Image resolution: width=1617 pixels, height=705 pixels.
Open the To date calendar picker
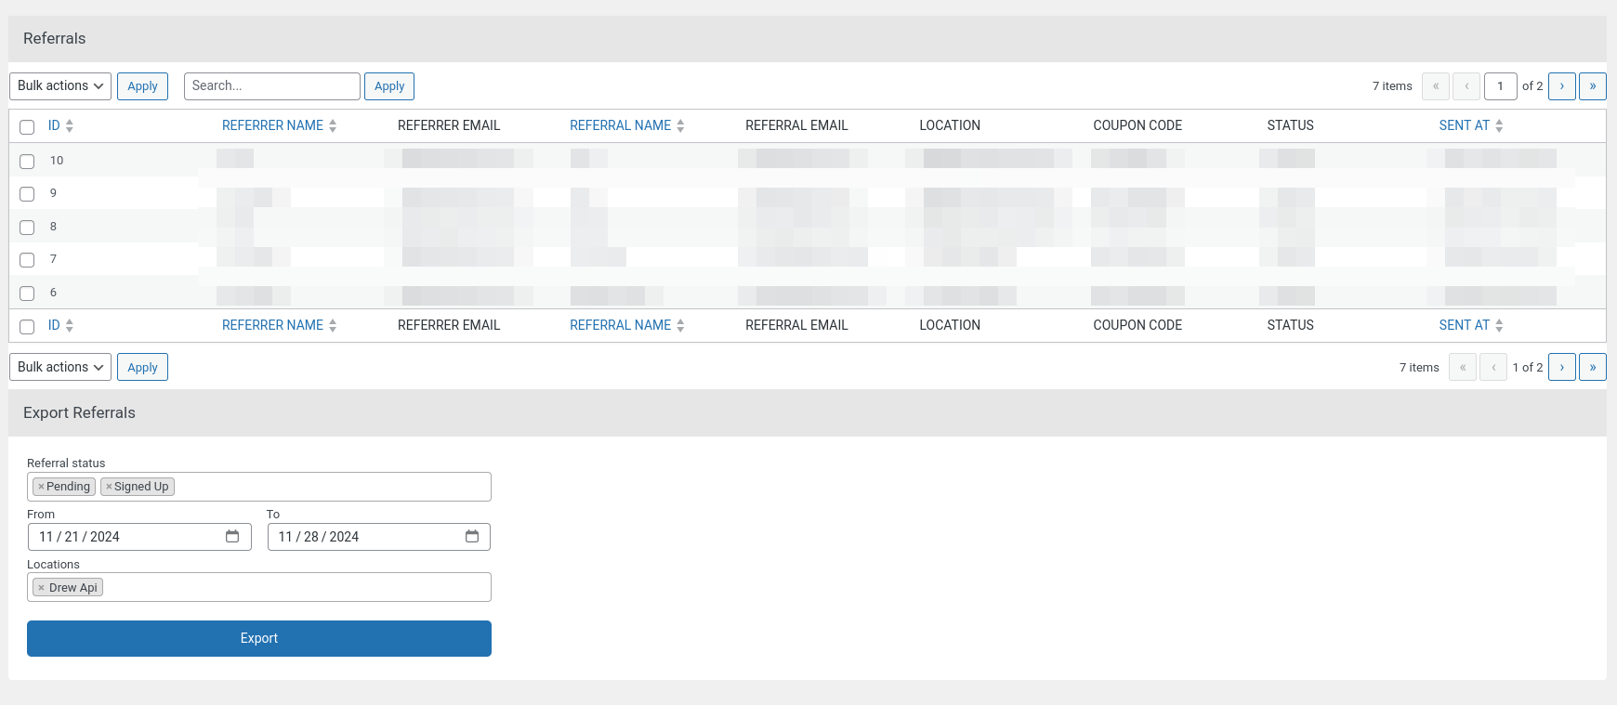(472, 537)
